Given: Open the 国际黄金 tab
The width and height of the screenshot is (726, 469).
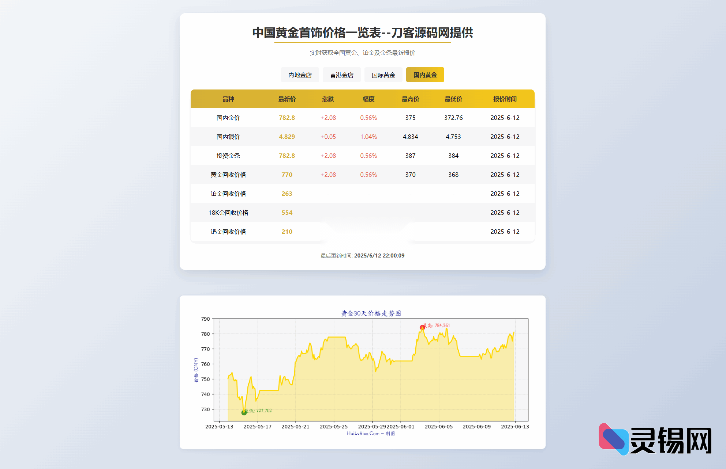Looking at the screenshot, I should point(383,75).
